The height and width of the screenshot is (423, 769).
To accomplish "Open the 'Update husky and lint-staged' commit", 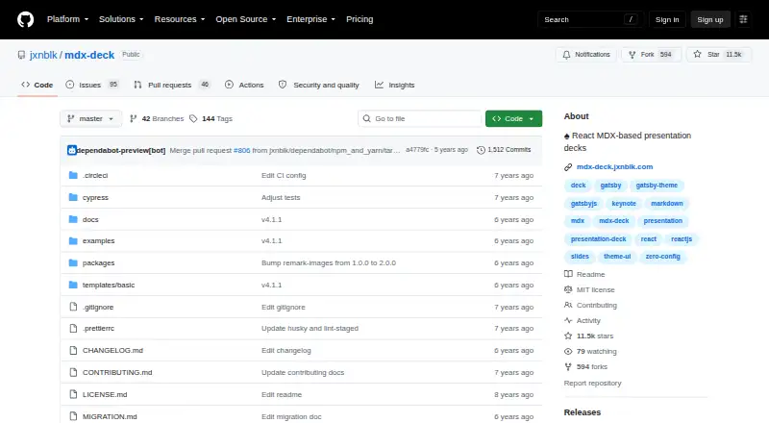I will (310, 328).
